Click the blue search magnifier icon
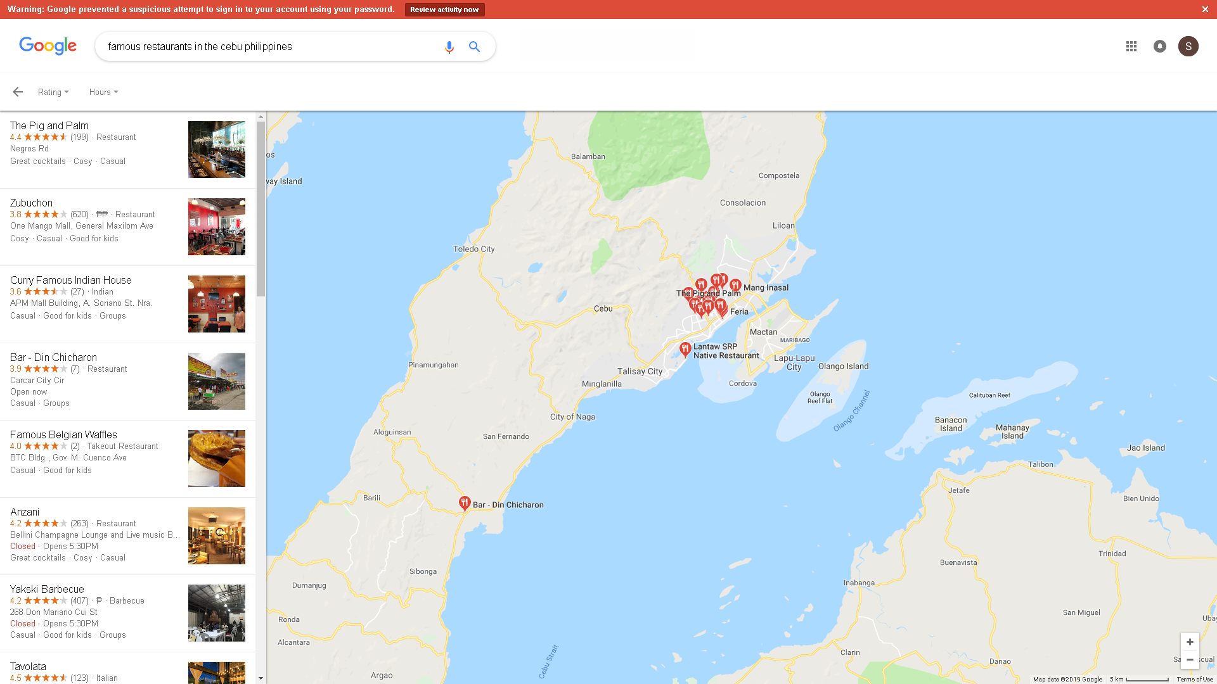Viewport: 1217px width, 684px height. tap(474, 47)
